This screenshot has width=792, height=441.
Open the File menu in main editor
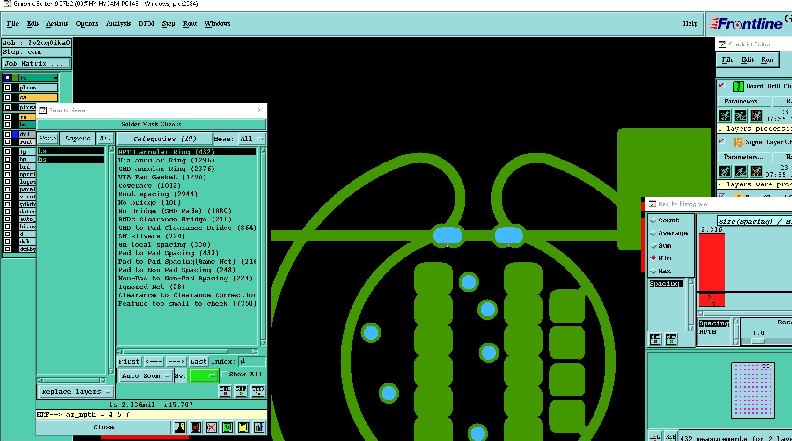click(x=13, y=24)
